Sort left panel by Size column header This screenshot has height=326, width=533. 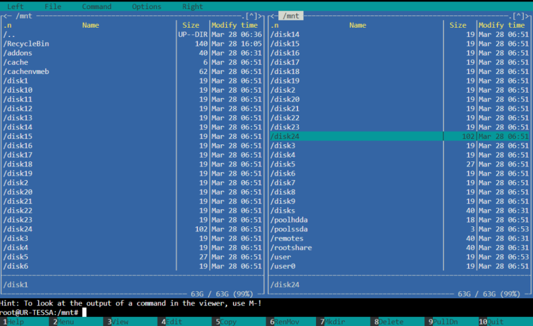point(191,25)
